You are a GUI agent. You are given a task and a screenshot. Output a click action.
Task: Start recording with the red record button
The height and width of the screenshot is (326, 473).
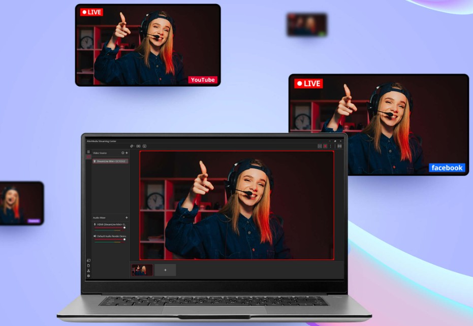(325, 146)
